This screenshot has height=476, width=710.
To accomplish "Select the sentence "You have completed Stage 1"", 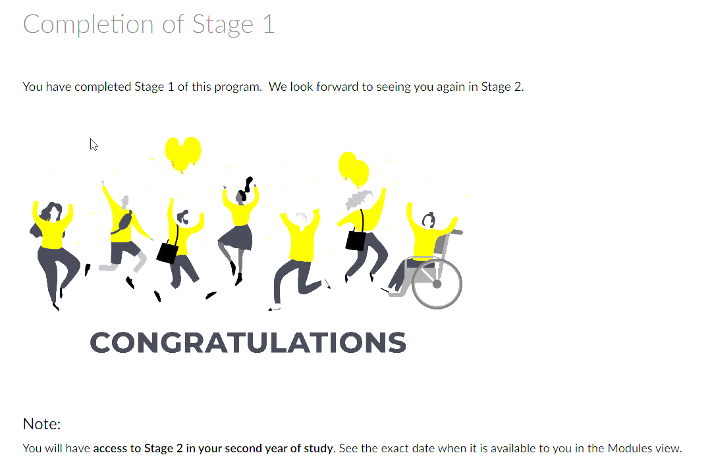I will click(x=97, y=86).
